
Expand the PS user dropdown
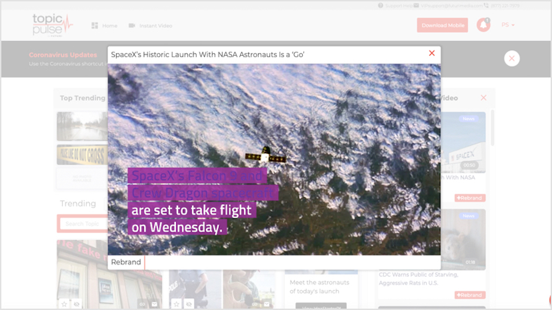tap(508, 25)
